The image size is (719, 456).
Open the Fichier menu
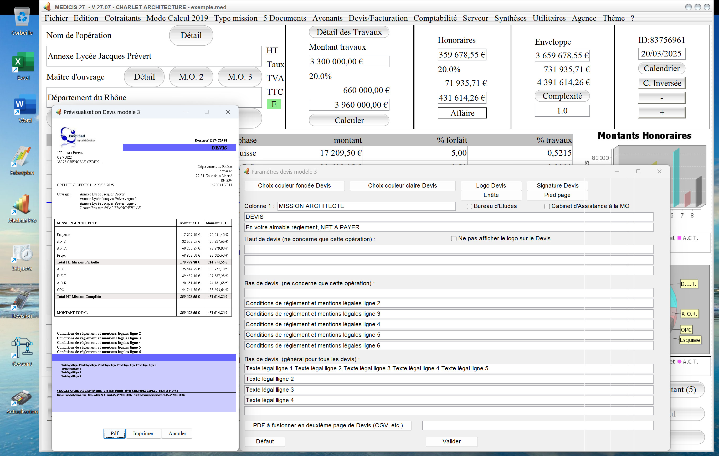click(x=56, y=18)
